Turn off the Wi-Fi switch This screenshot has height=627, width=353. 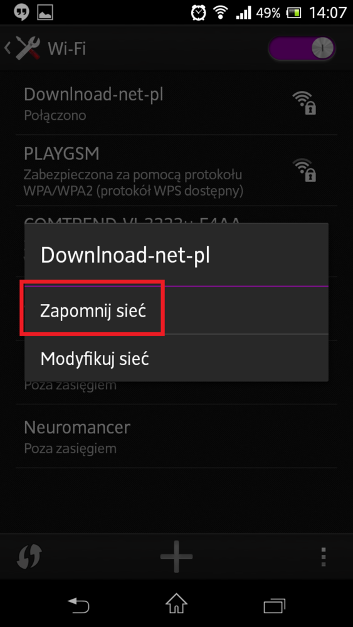302,49
